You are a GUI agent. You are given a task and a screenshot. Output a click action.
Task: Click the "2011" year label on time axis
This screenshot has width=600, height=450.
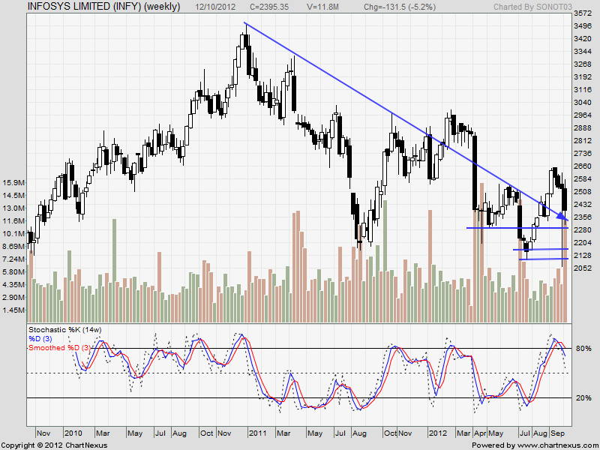tap(257, 433)
